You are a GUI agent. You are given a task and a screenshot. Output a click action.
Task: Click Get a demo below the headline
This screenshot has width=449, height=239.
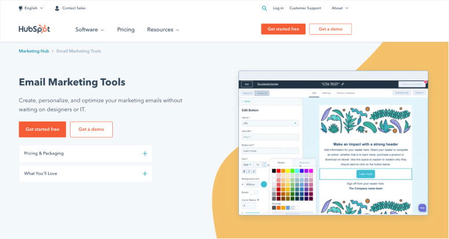[x=91, y=130]
